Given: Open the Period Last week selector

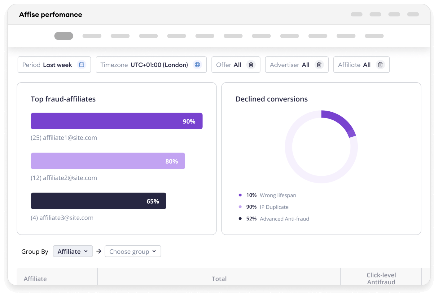Looking at the screenshot, I should [x=54, y=65].
